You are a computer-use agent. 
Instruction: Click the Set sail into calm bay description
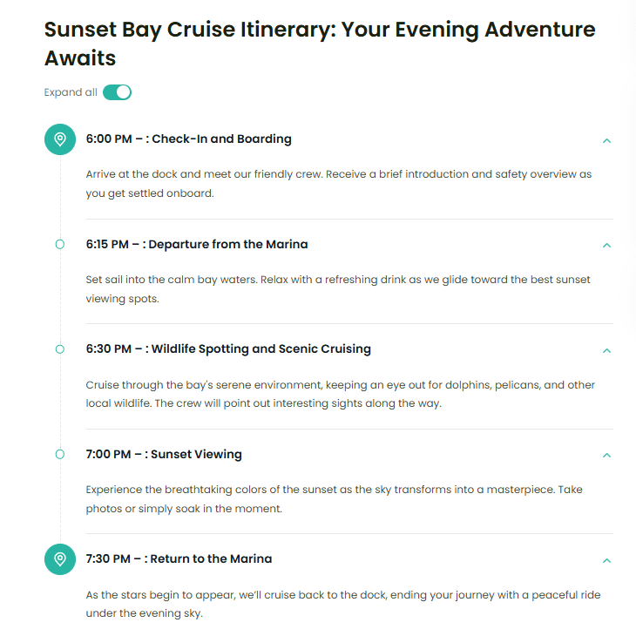tap(338, 289)
